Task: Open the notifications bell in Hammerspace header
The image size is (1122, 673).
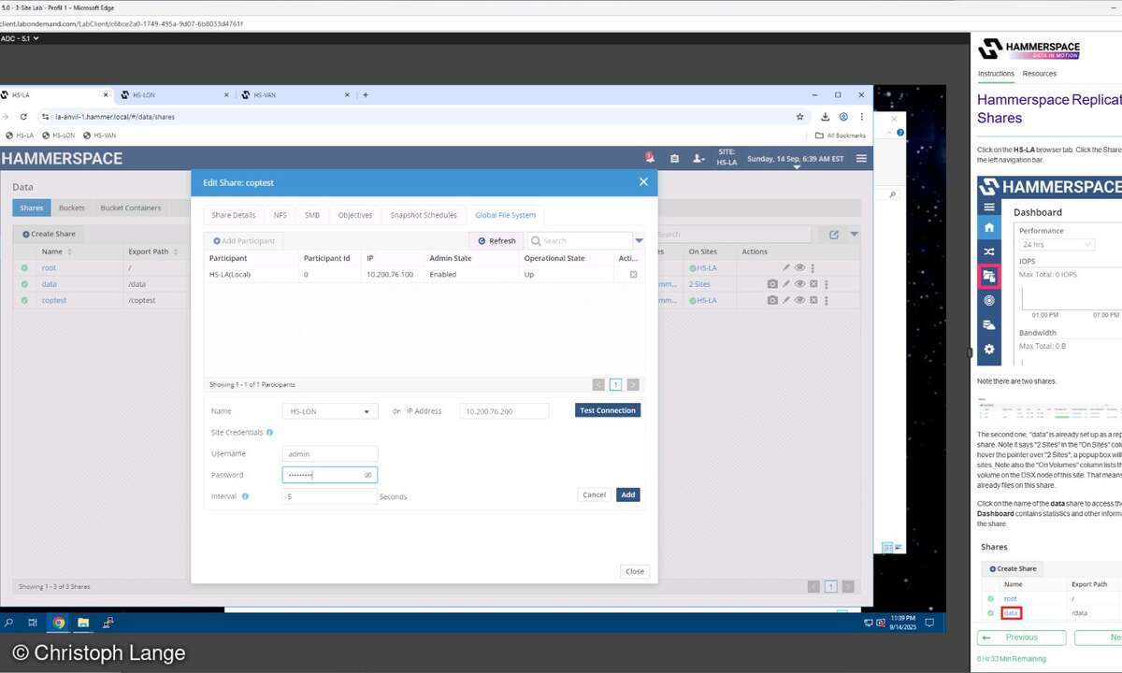Action: coord(650,158)
